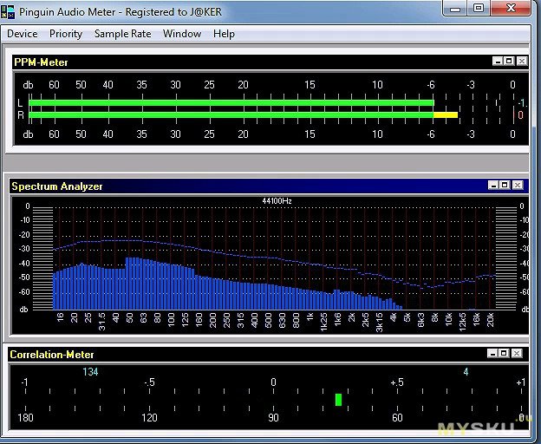Minimize the PPM-Meter panel
Screen dimensions: 541x444
point(497,62)
